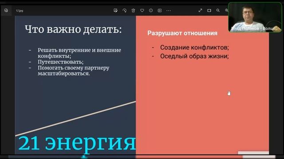The width and height of the screenshot is (284, 159).
Task: Start slideshow with the play icon
Action: tap(160, 11)
